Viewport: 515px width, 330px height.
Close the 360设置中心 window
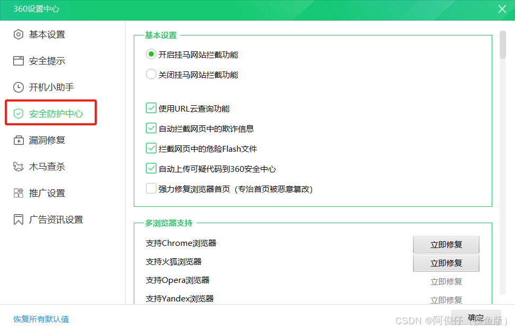[502, 9]
